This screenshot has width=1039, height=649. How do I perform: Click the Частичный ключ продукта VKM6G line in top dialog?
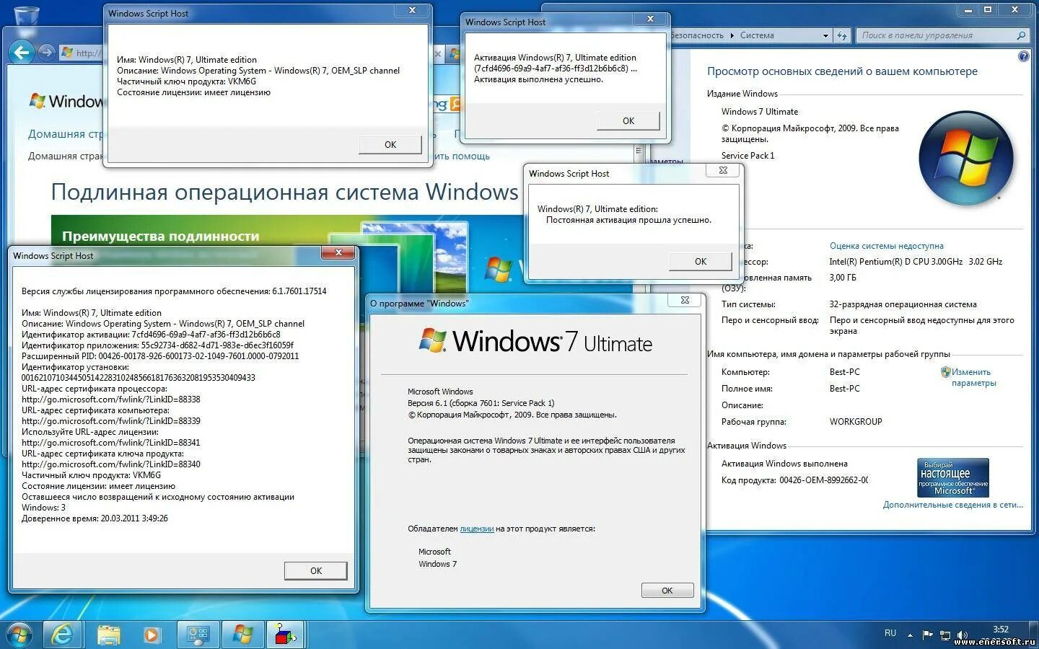click(186, 81)
